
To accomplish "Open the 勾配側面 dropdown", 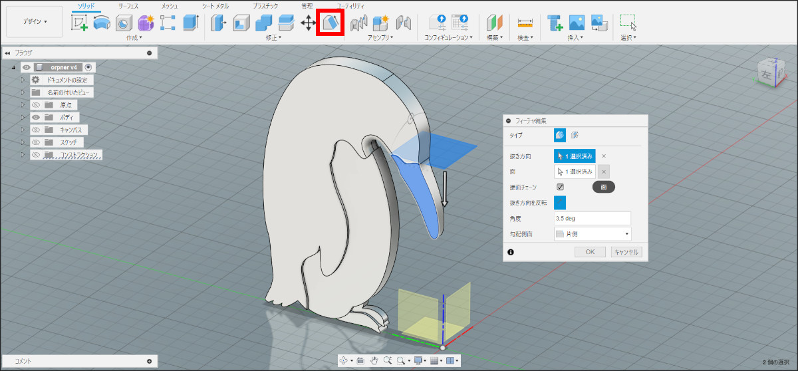I will tap(592, 234).
